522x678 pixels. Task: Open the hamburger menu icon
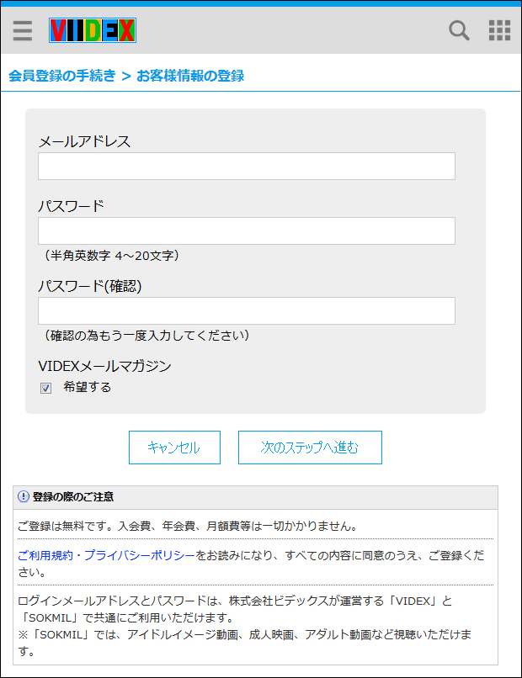tap(23, 30)
